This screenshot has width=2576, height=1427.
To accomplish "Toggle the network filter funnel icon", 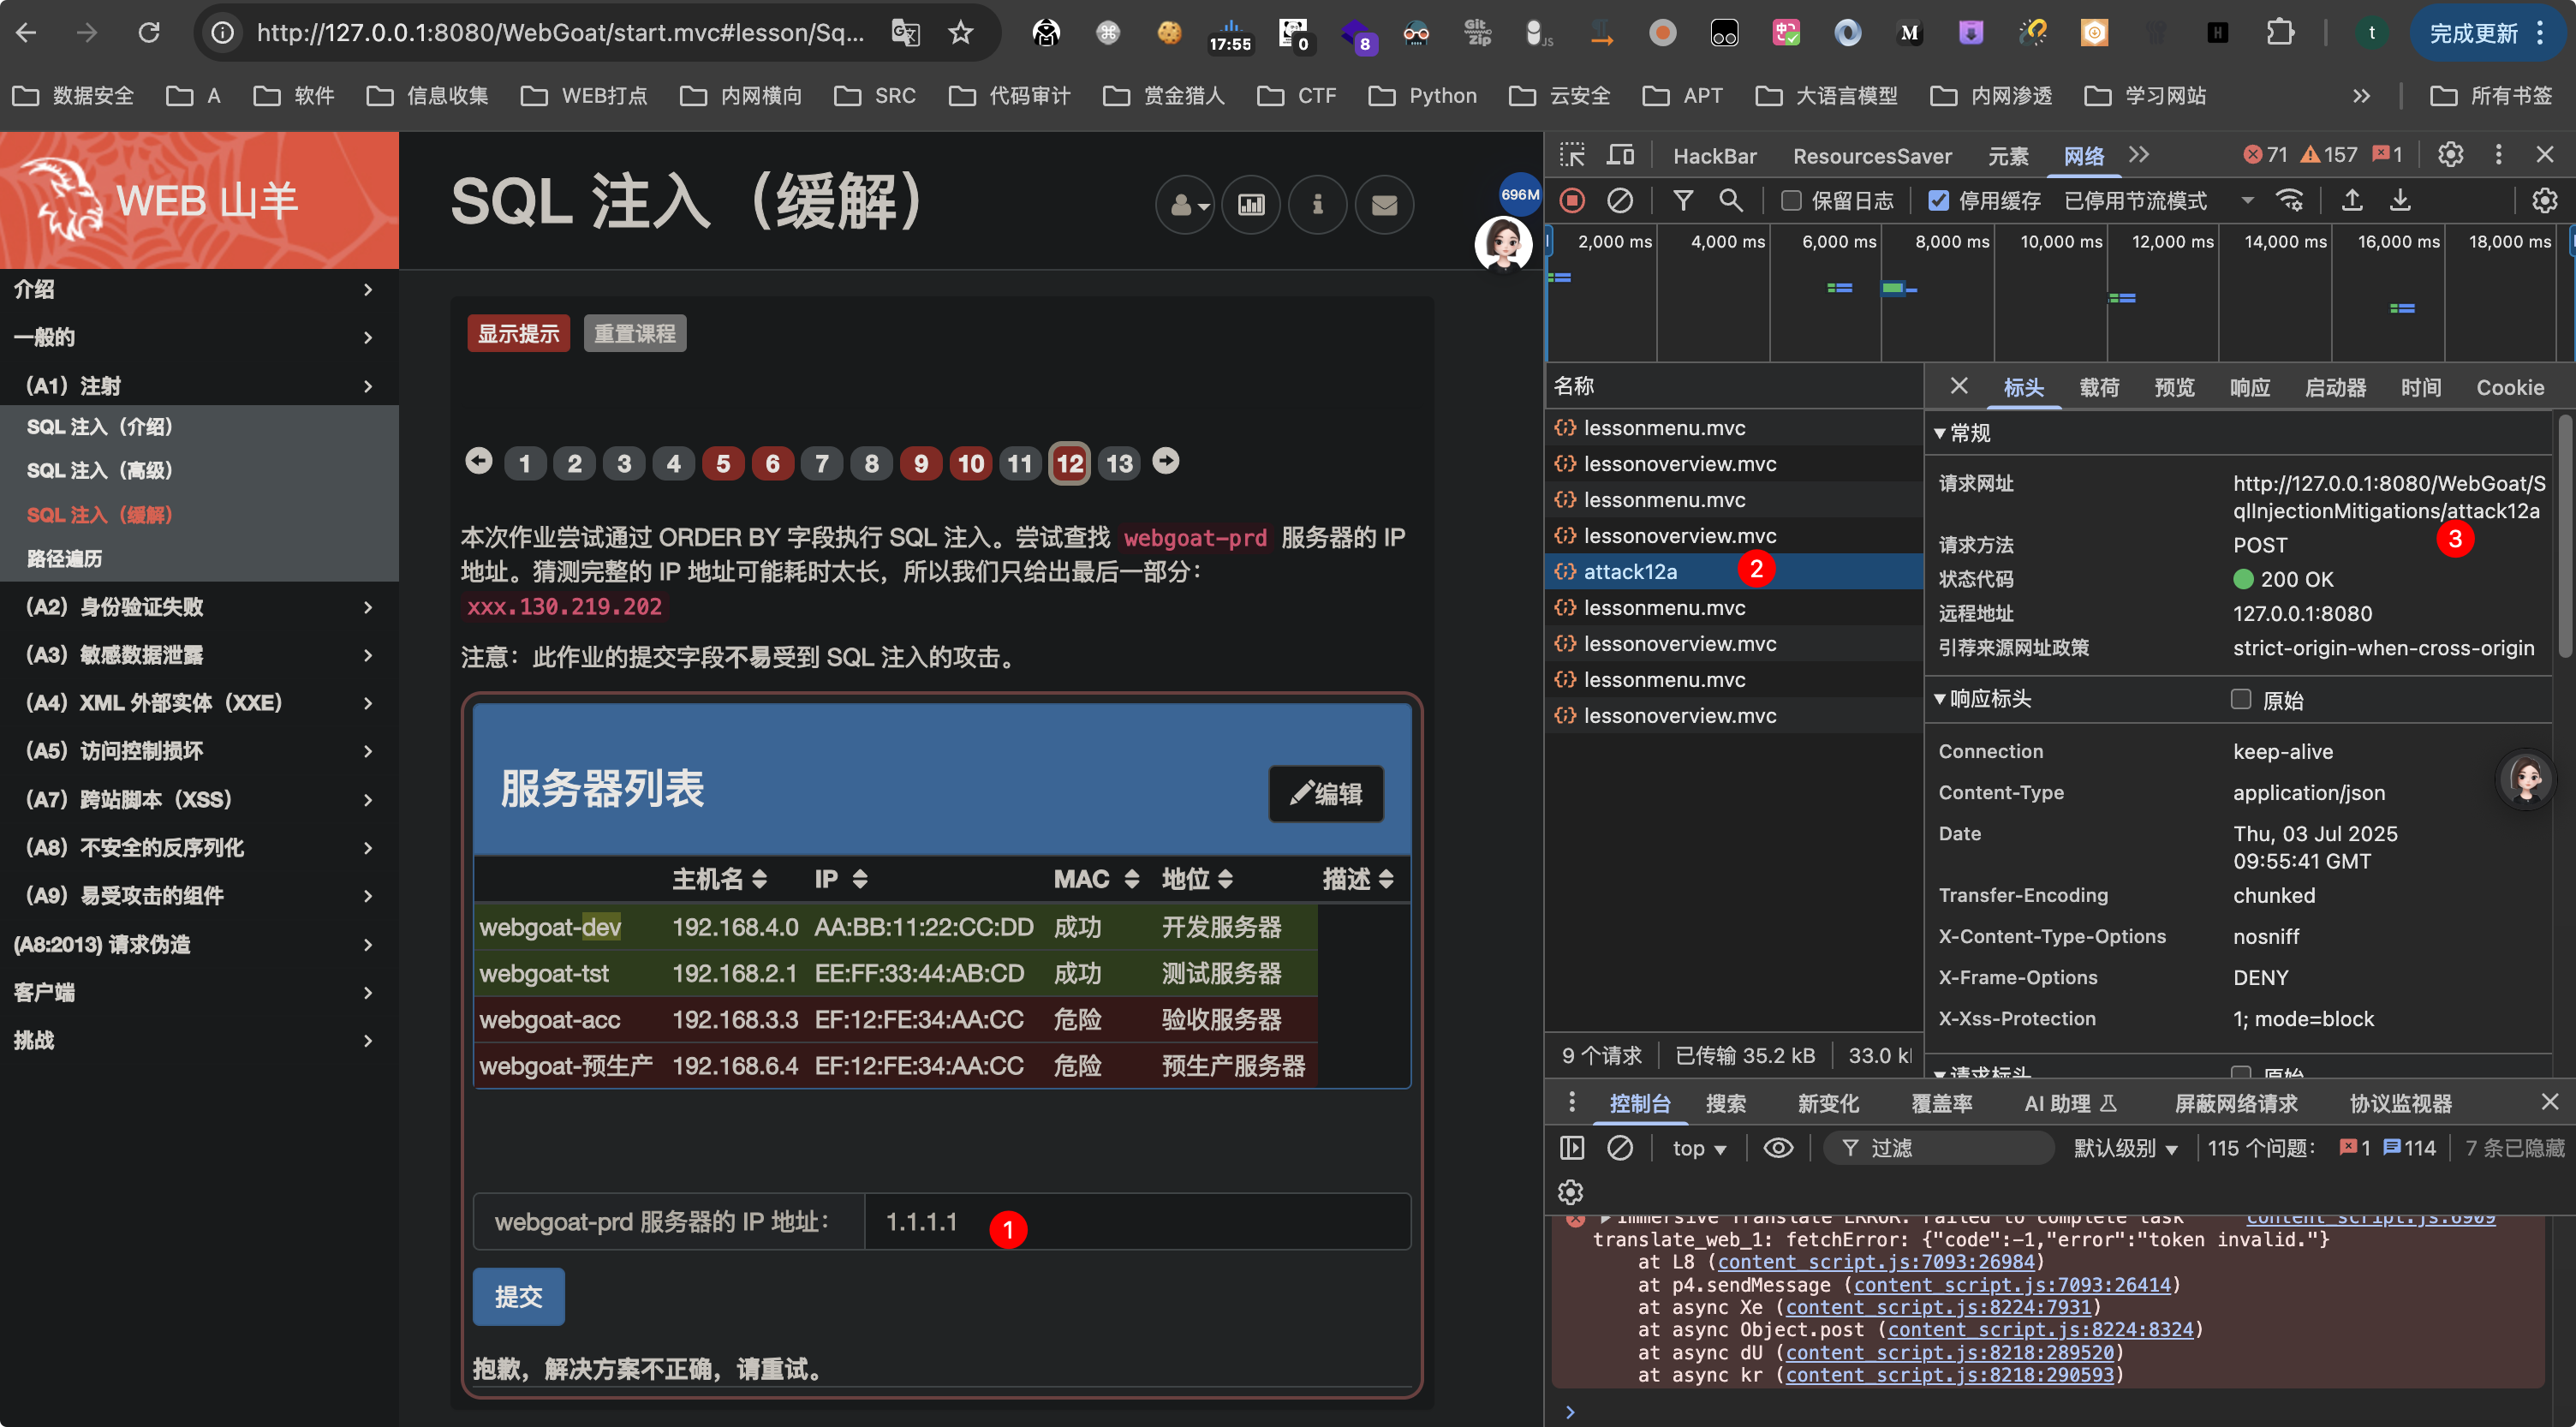I will pyautogui.click(x=1684, y=201).
